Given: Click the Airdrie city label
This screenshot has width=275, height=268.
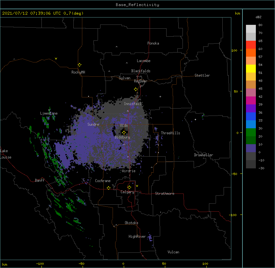Looking at the screenshot, I should click(129, 171).
